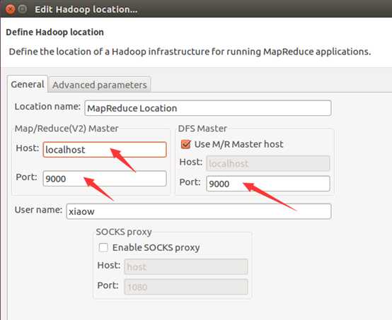392x320 pixels.
Task: Click the 'Use M/R Master host' label
Action: point(239,144)
